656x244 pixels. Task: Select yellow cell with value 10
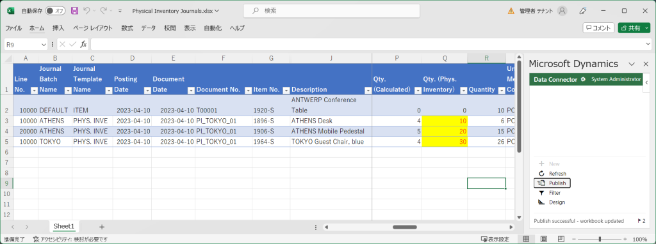coord(445,121)
